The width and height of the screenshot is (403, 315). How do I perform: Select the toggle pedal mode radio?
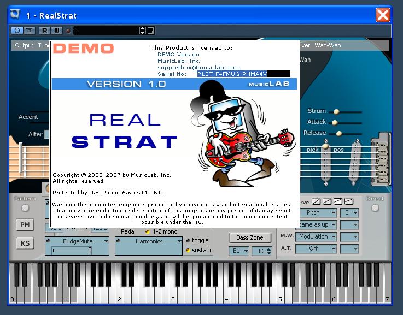coord(188,240)
